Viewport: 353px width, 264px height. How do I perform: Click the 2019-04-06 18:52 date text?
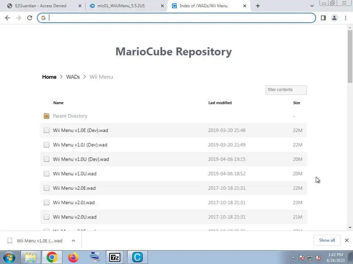point(227,174)
